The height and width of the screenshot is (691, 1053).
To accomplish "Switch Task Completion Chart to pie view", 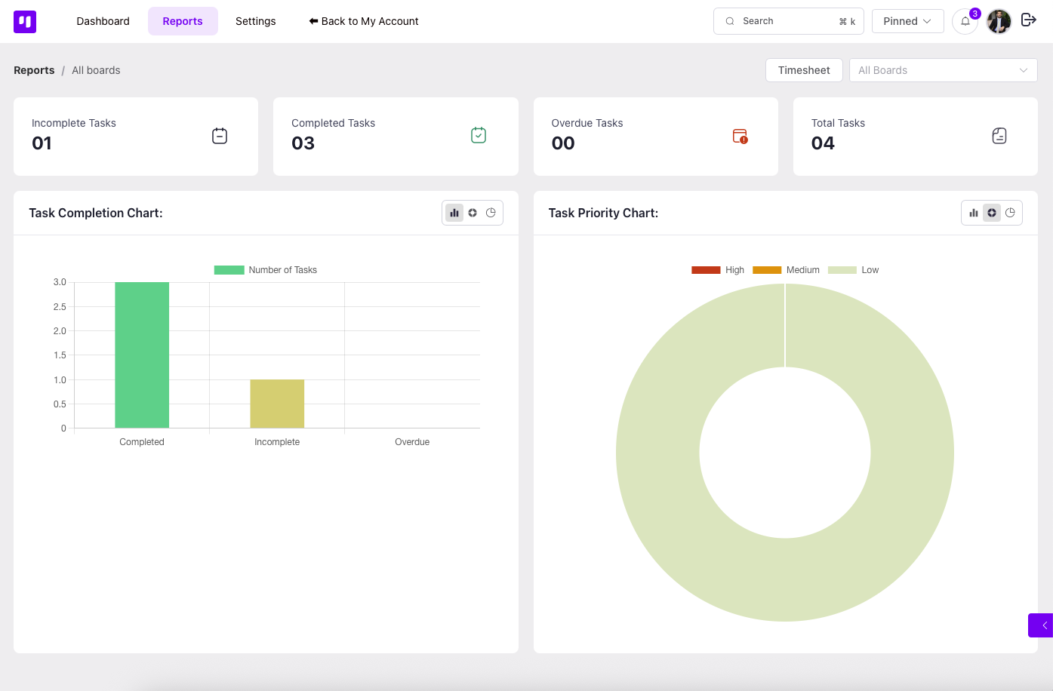I will (491, 213).
